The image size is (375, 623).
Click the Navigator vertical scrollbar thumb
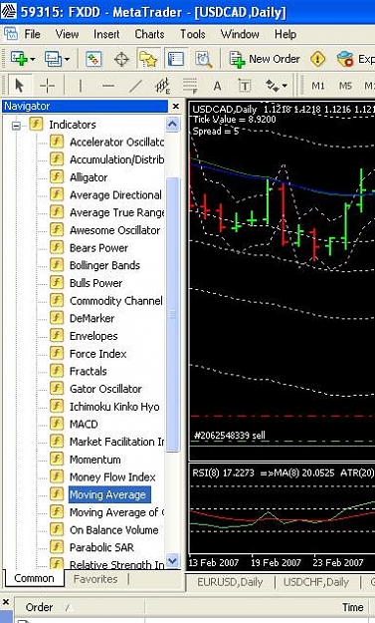[x=172, y=314]
